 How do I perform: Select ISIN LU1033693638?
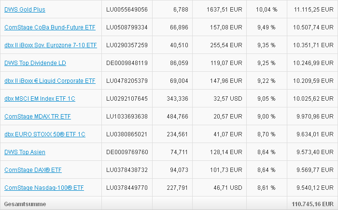pyautogui.click(x=127, y=117)
